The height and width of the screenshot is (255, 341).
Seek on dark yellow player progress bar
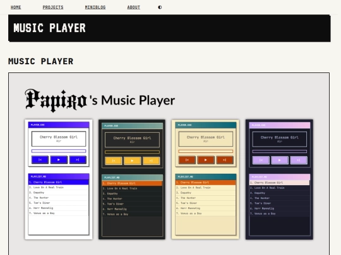pos(132,152)
